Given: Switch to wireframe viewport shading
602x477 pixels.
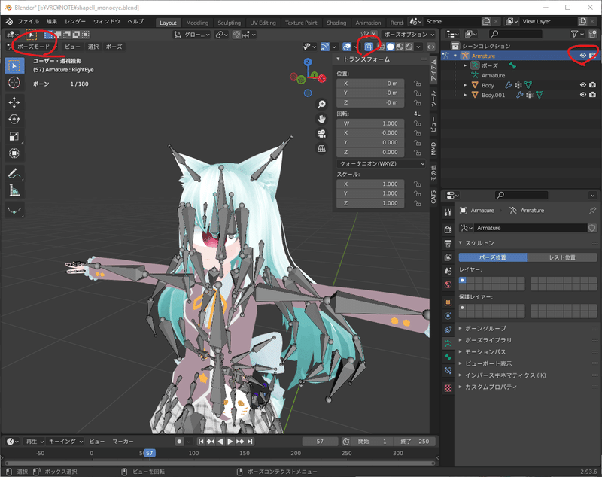Looking at the screenshot, I should [382, 47].
